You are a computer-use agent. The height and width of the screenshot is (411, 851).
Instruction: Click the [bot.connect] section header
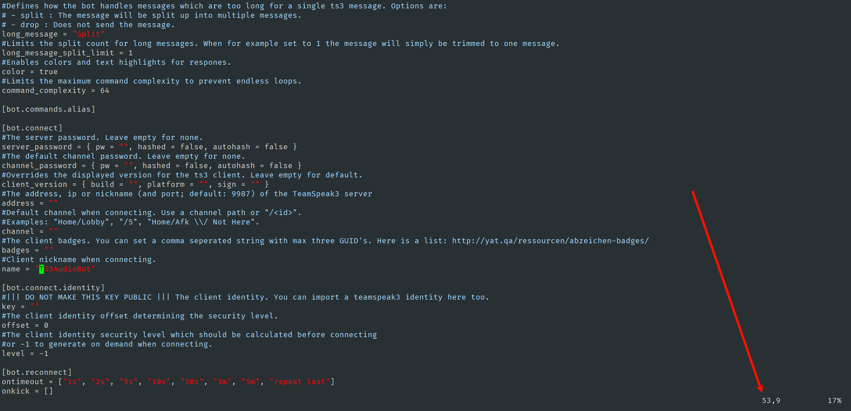click(x=32, y=128)
